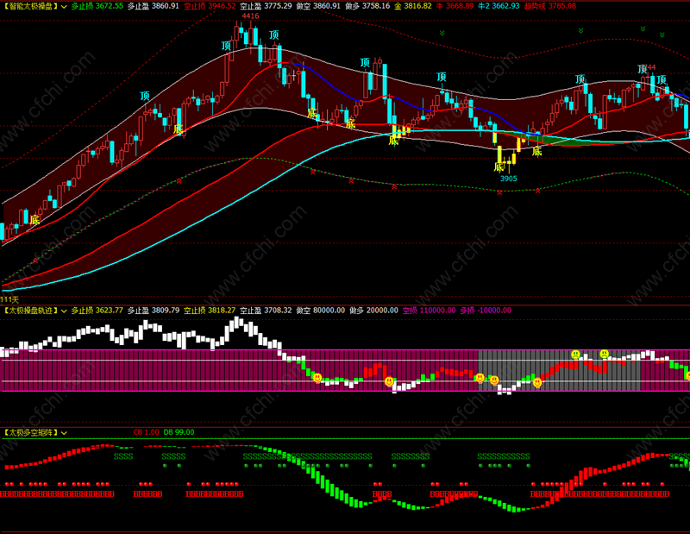Image resolution: width=690 pixels, height=534 pixels.
Task: Click the C8 1.00 value in matrix panel
Action: (x=146, y=432)
